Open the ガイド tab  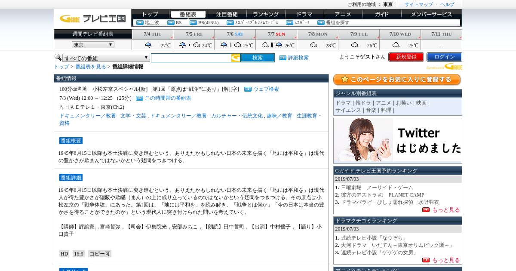pos(382,14)
